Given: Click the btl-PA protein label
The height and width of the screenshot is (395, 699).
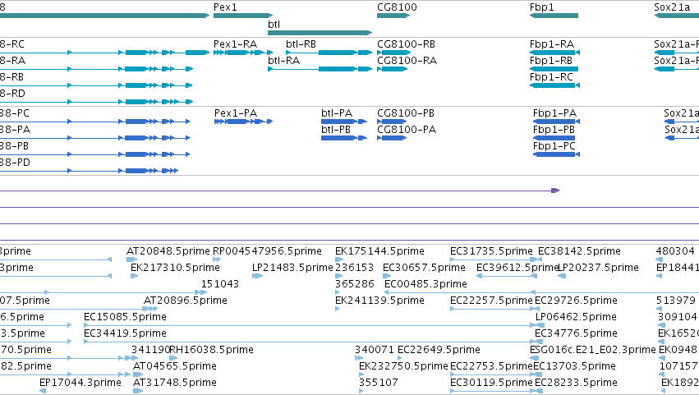Looking at the screenshot, I should (337, 113).
